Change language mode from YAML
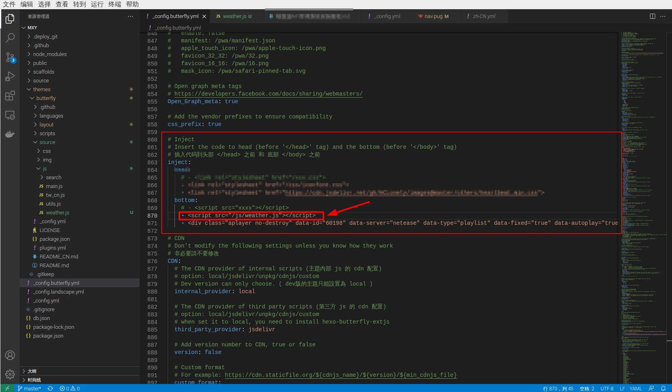Screen dimensions: 672x392 click(636, 388)
